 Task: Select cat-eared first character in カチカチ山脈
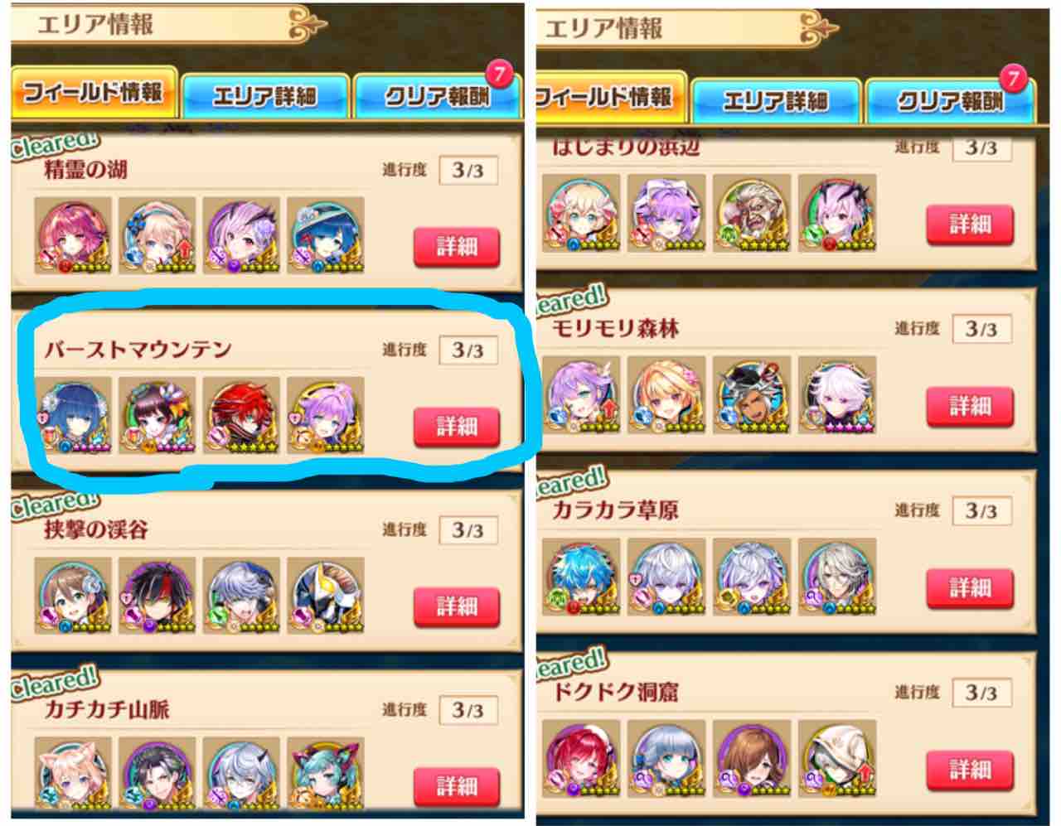(x=73, y=774)
